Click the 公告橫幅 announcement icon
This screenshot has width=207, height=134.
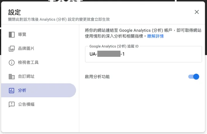pos(12,104)
